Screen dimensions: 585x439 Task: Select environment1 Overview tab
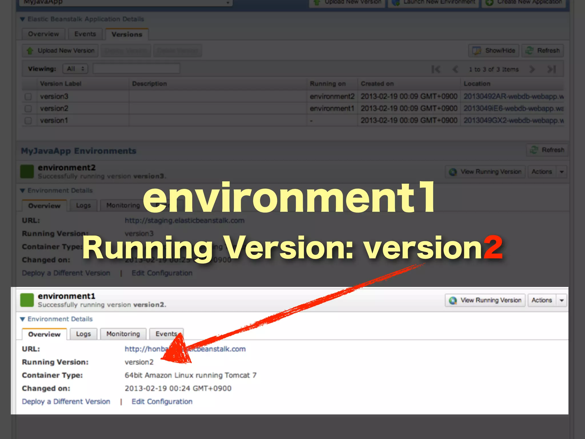pyautogui.click(x=44, y=334)
